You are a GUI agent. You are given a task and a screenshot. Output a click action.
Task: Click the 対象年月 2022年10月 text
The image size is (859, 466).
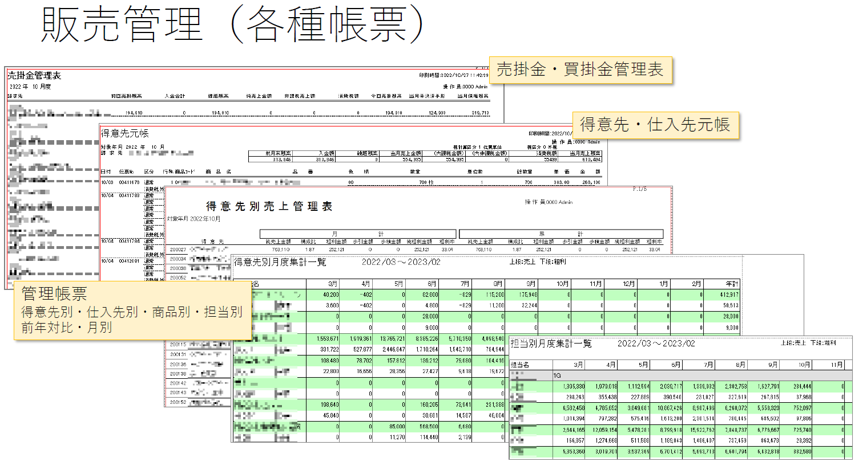coord(193,219)
